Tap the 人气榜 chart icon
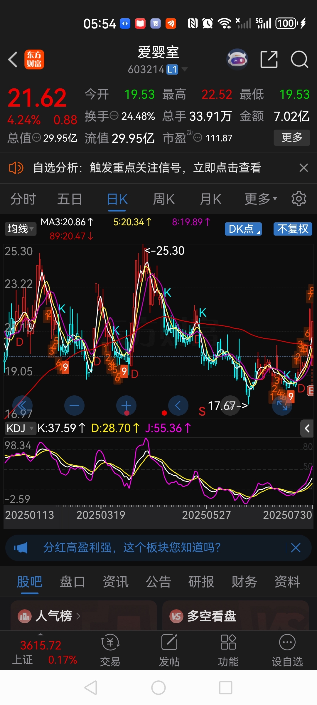Viewport: 317px width, 705px height. click(25, 616)
